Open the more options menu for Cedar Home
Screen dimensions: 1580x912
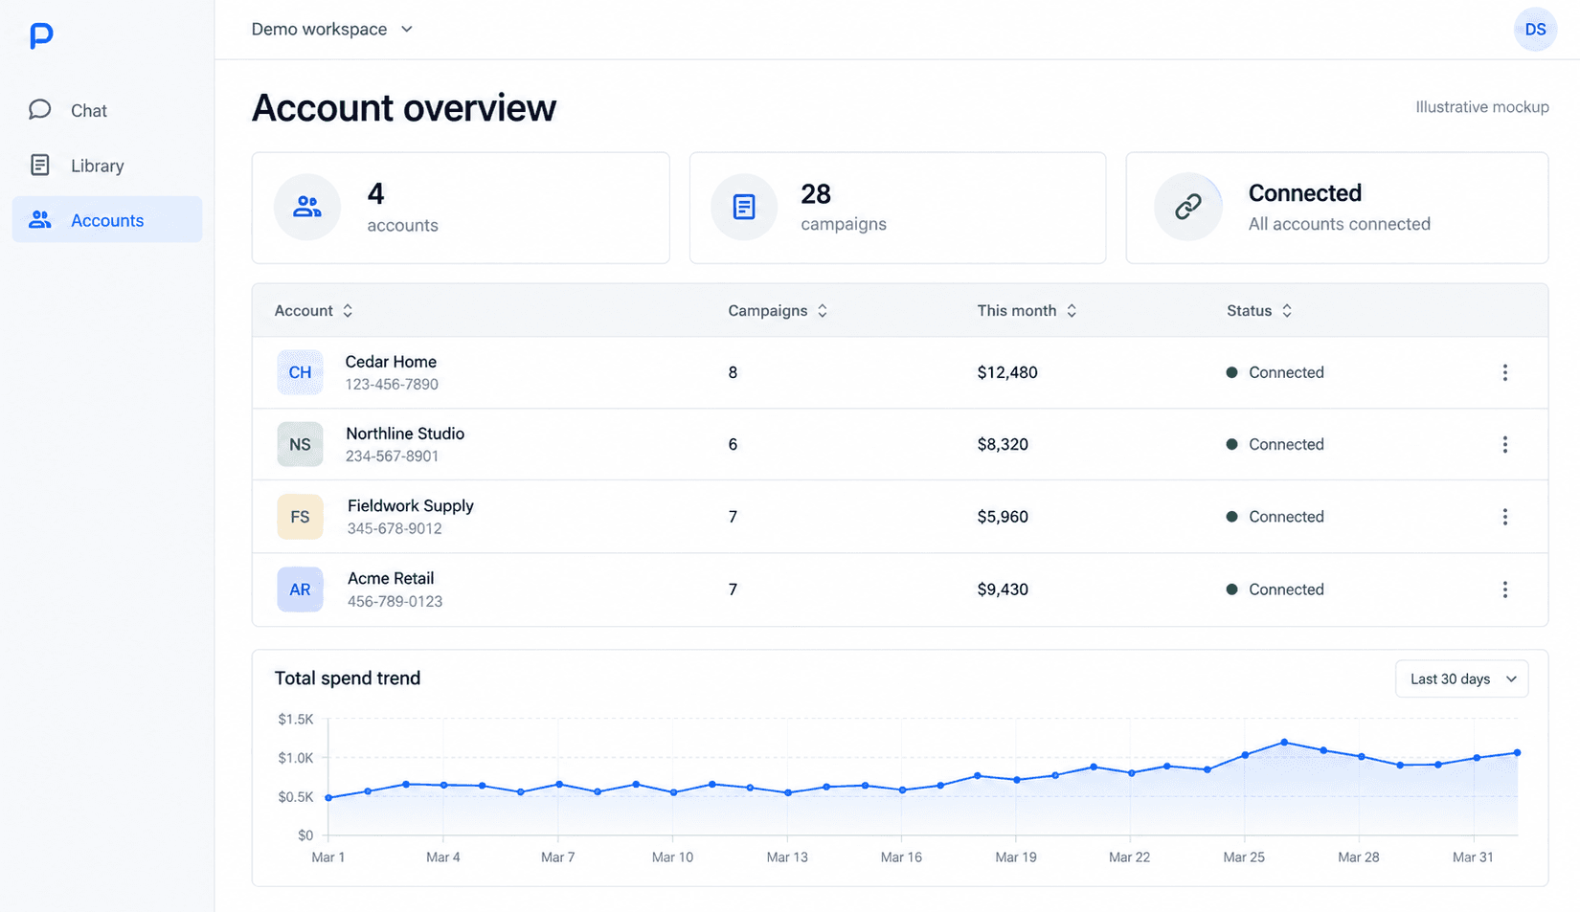click(x=1504, y=372)
